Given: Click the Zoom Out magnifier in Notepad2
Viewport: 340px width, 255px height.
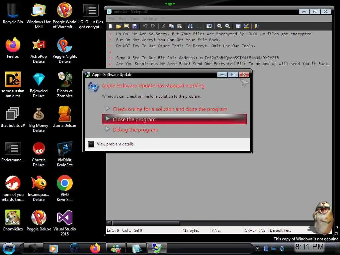Looking at the screenshot, I should (x=227, y=26).
